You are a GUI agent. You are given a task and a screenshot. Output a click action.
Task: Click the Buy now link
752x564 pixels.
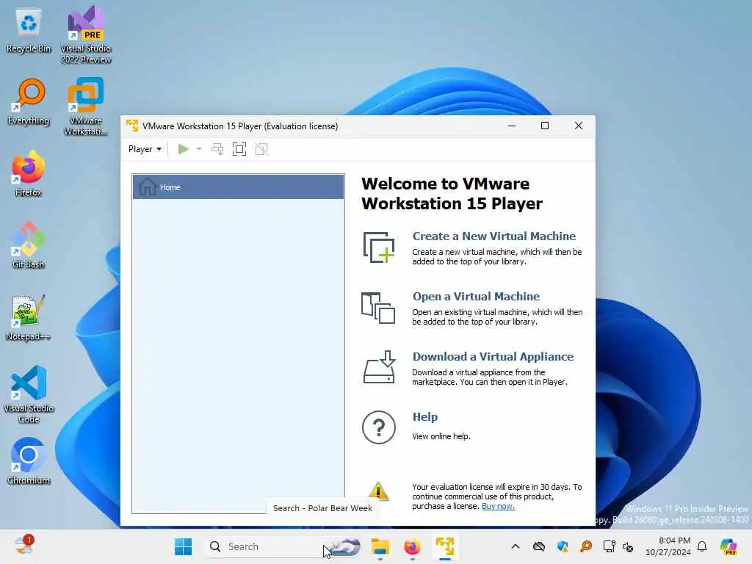[499, 506]
